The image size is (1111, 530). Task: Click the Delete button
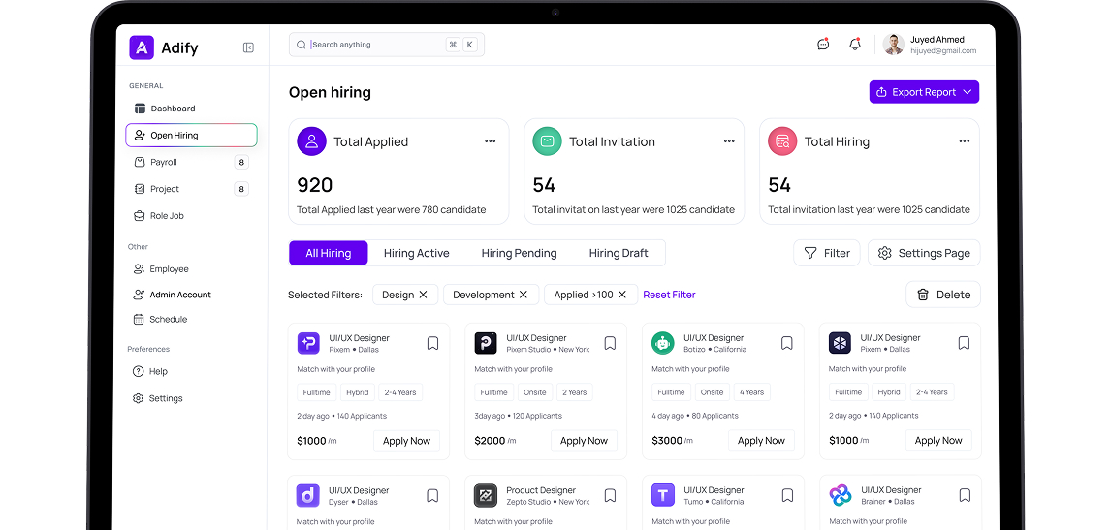click(x=943, y=295)
